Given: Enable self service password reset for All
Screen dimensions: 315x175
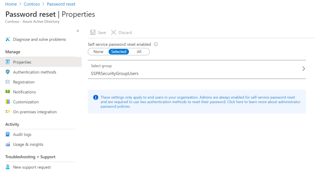Looking at the screenshot, I should [x=139, y=52].
